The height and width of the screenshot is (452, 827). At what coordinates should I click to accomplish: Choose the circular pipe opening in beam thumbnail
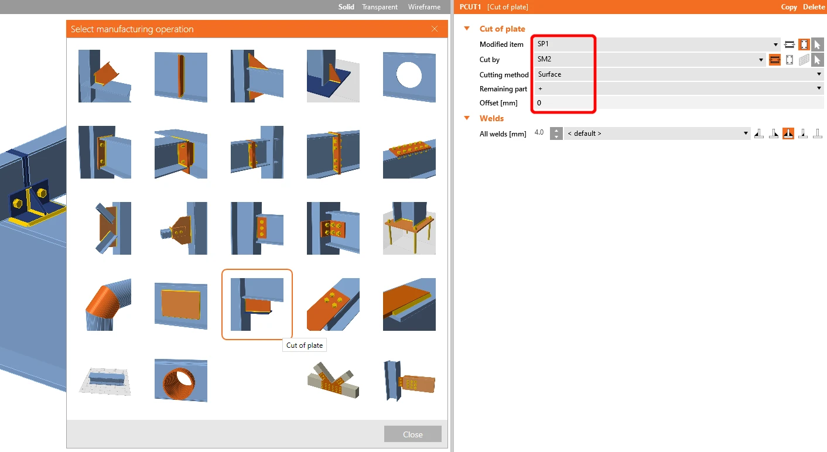pyautogui.click(x=181, y=381)
